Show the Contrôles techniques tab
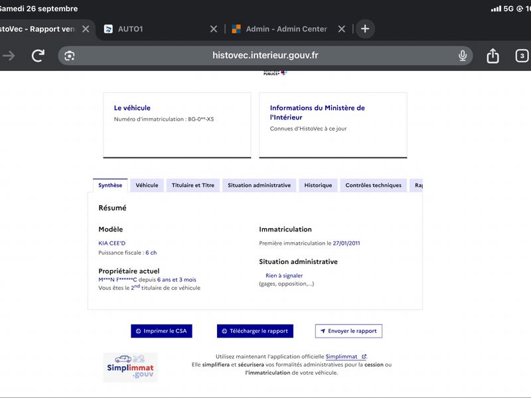The width and height of the screenshot is (531, 398). tap(373, 185)
